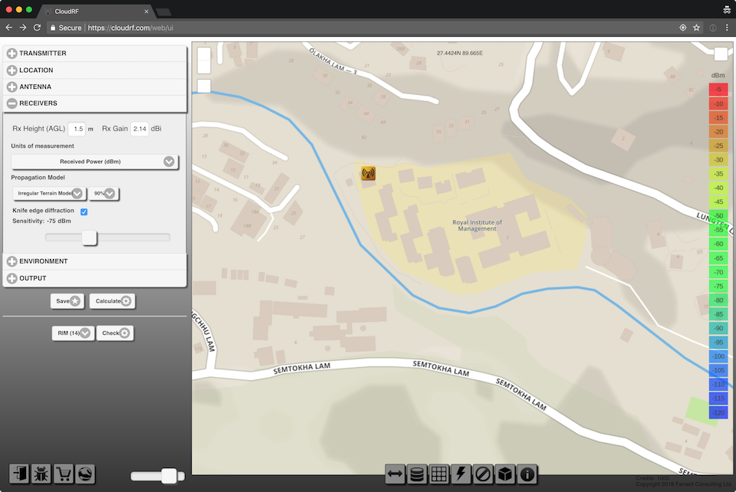Click the measure distance arrow icon
Viewport: 736px width, 492px height.
pos(396,474)
